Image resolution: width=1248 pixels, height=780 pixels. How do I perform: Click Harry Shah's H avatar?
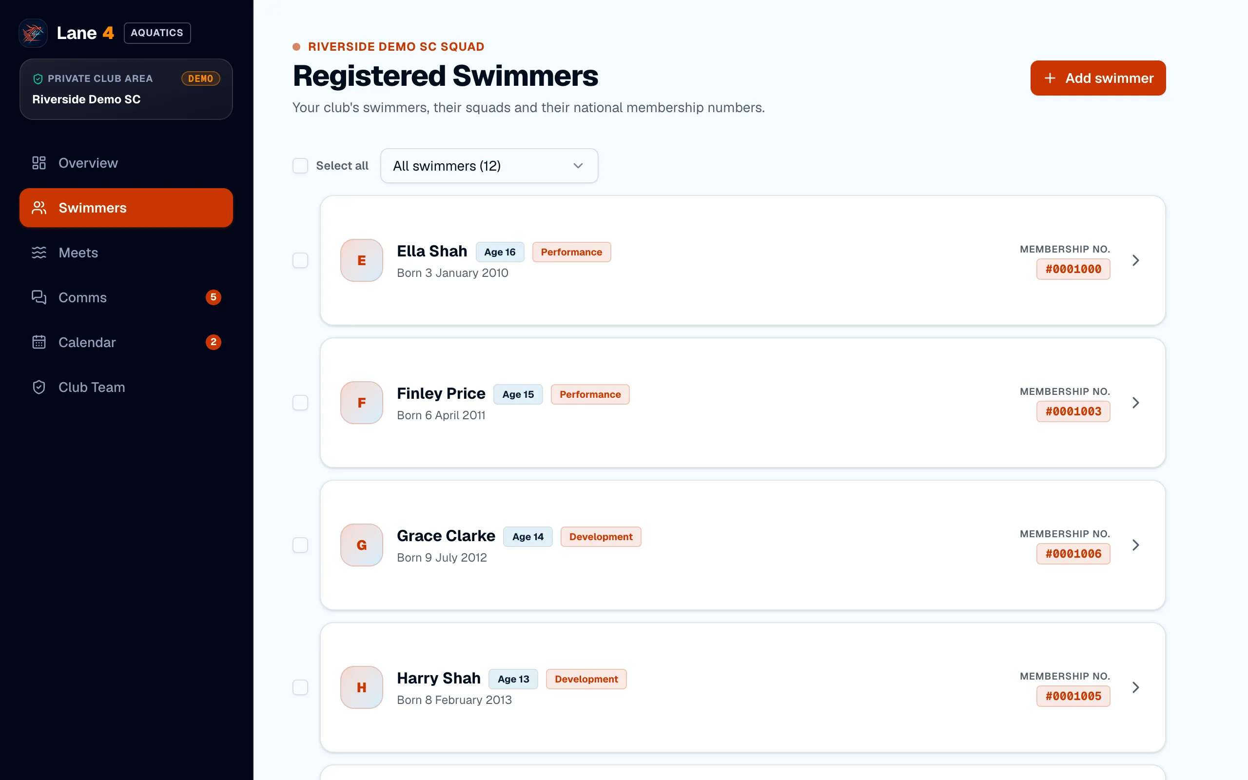[x=362, y=688]
